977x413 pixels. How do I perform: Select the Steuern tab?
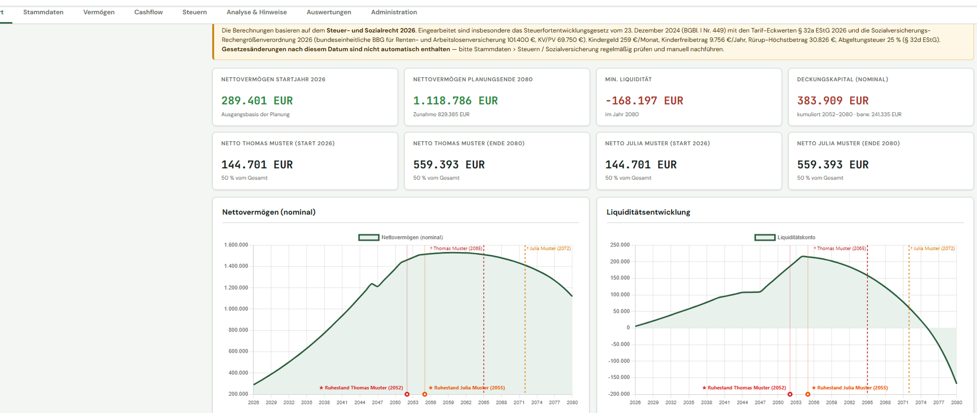click(x=194, y=12)
